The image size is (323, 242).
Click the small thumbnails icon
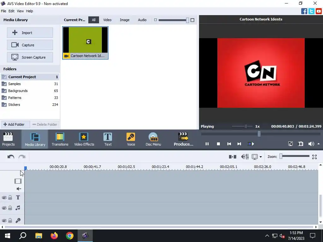point(156,20)
